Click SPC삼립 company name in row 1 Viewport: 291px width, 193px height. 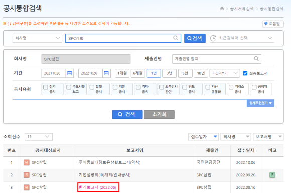tap(39, 162)
